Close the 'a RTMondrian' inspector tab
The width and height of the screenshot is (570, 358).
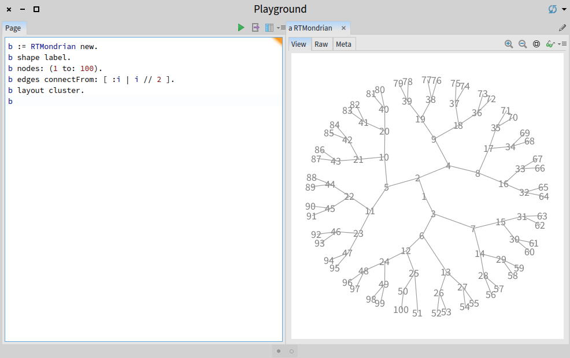click(343, 28)
